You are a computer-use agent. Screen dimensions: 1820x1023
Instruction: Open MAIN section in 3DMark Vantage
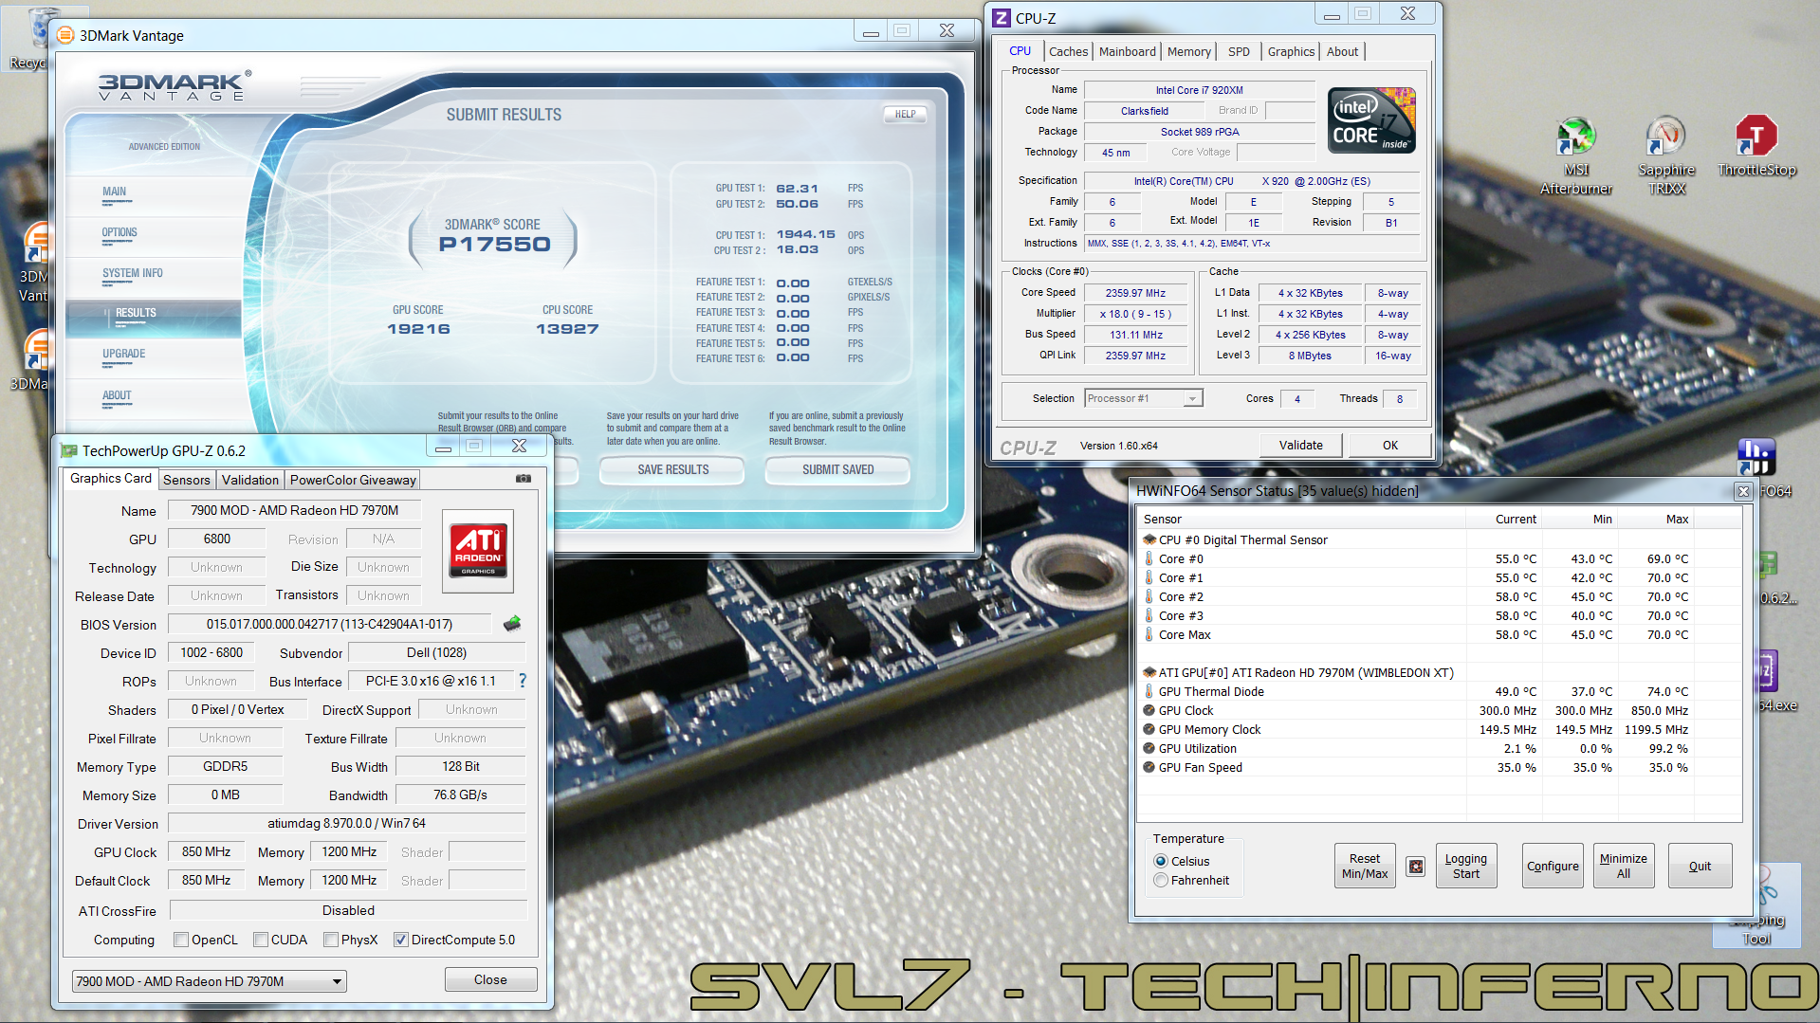pyautogui.click(x=115, y=192)
